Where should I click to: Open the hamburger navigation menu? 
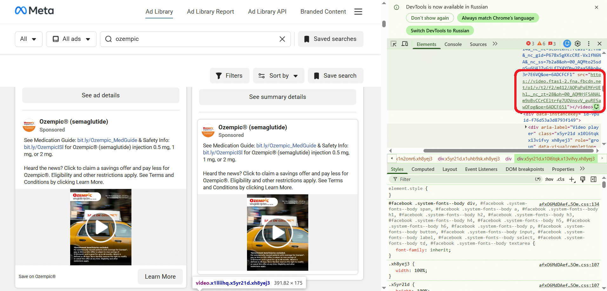[358, 12]
